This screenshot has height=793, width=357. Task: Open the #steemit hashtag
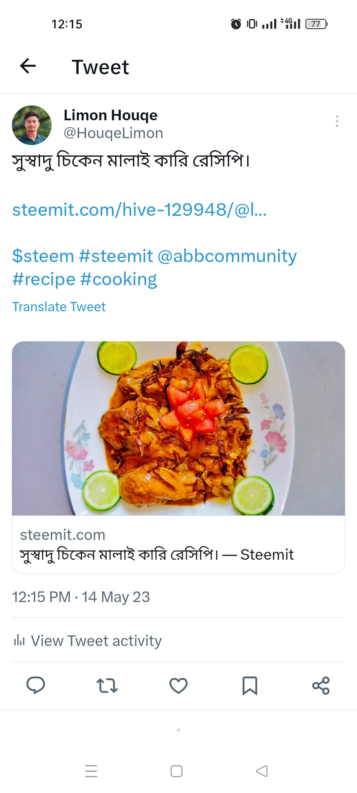click(x=116, y=256)
